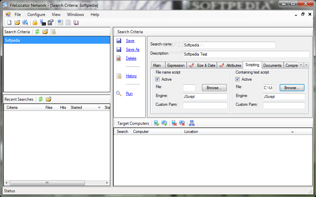This screenshot has width=316, height=197.
Task: Open the Windows menu
Action: tap(75, 15)
